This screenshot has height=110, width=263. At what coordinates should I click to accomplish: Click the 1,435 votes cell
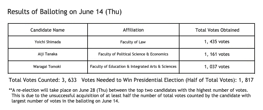tap(217, 42)
